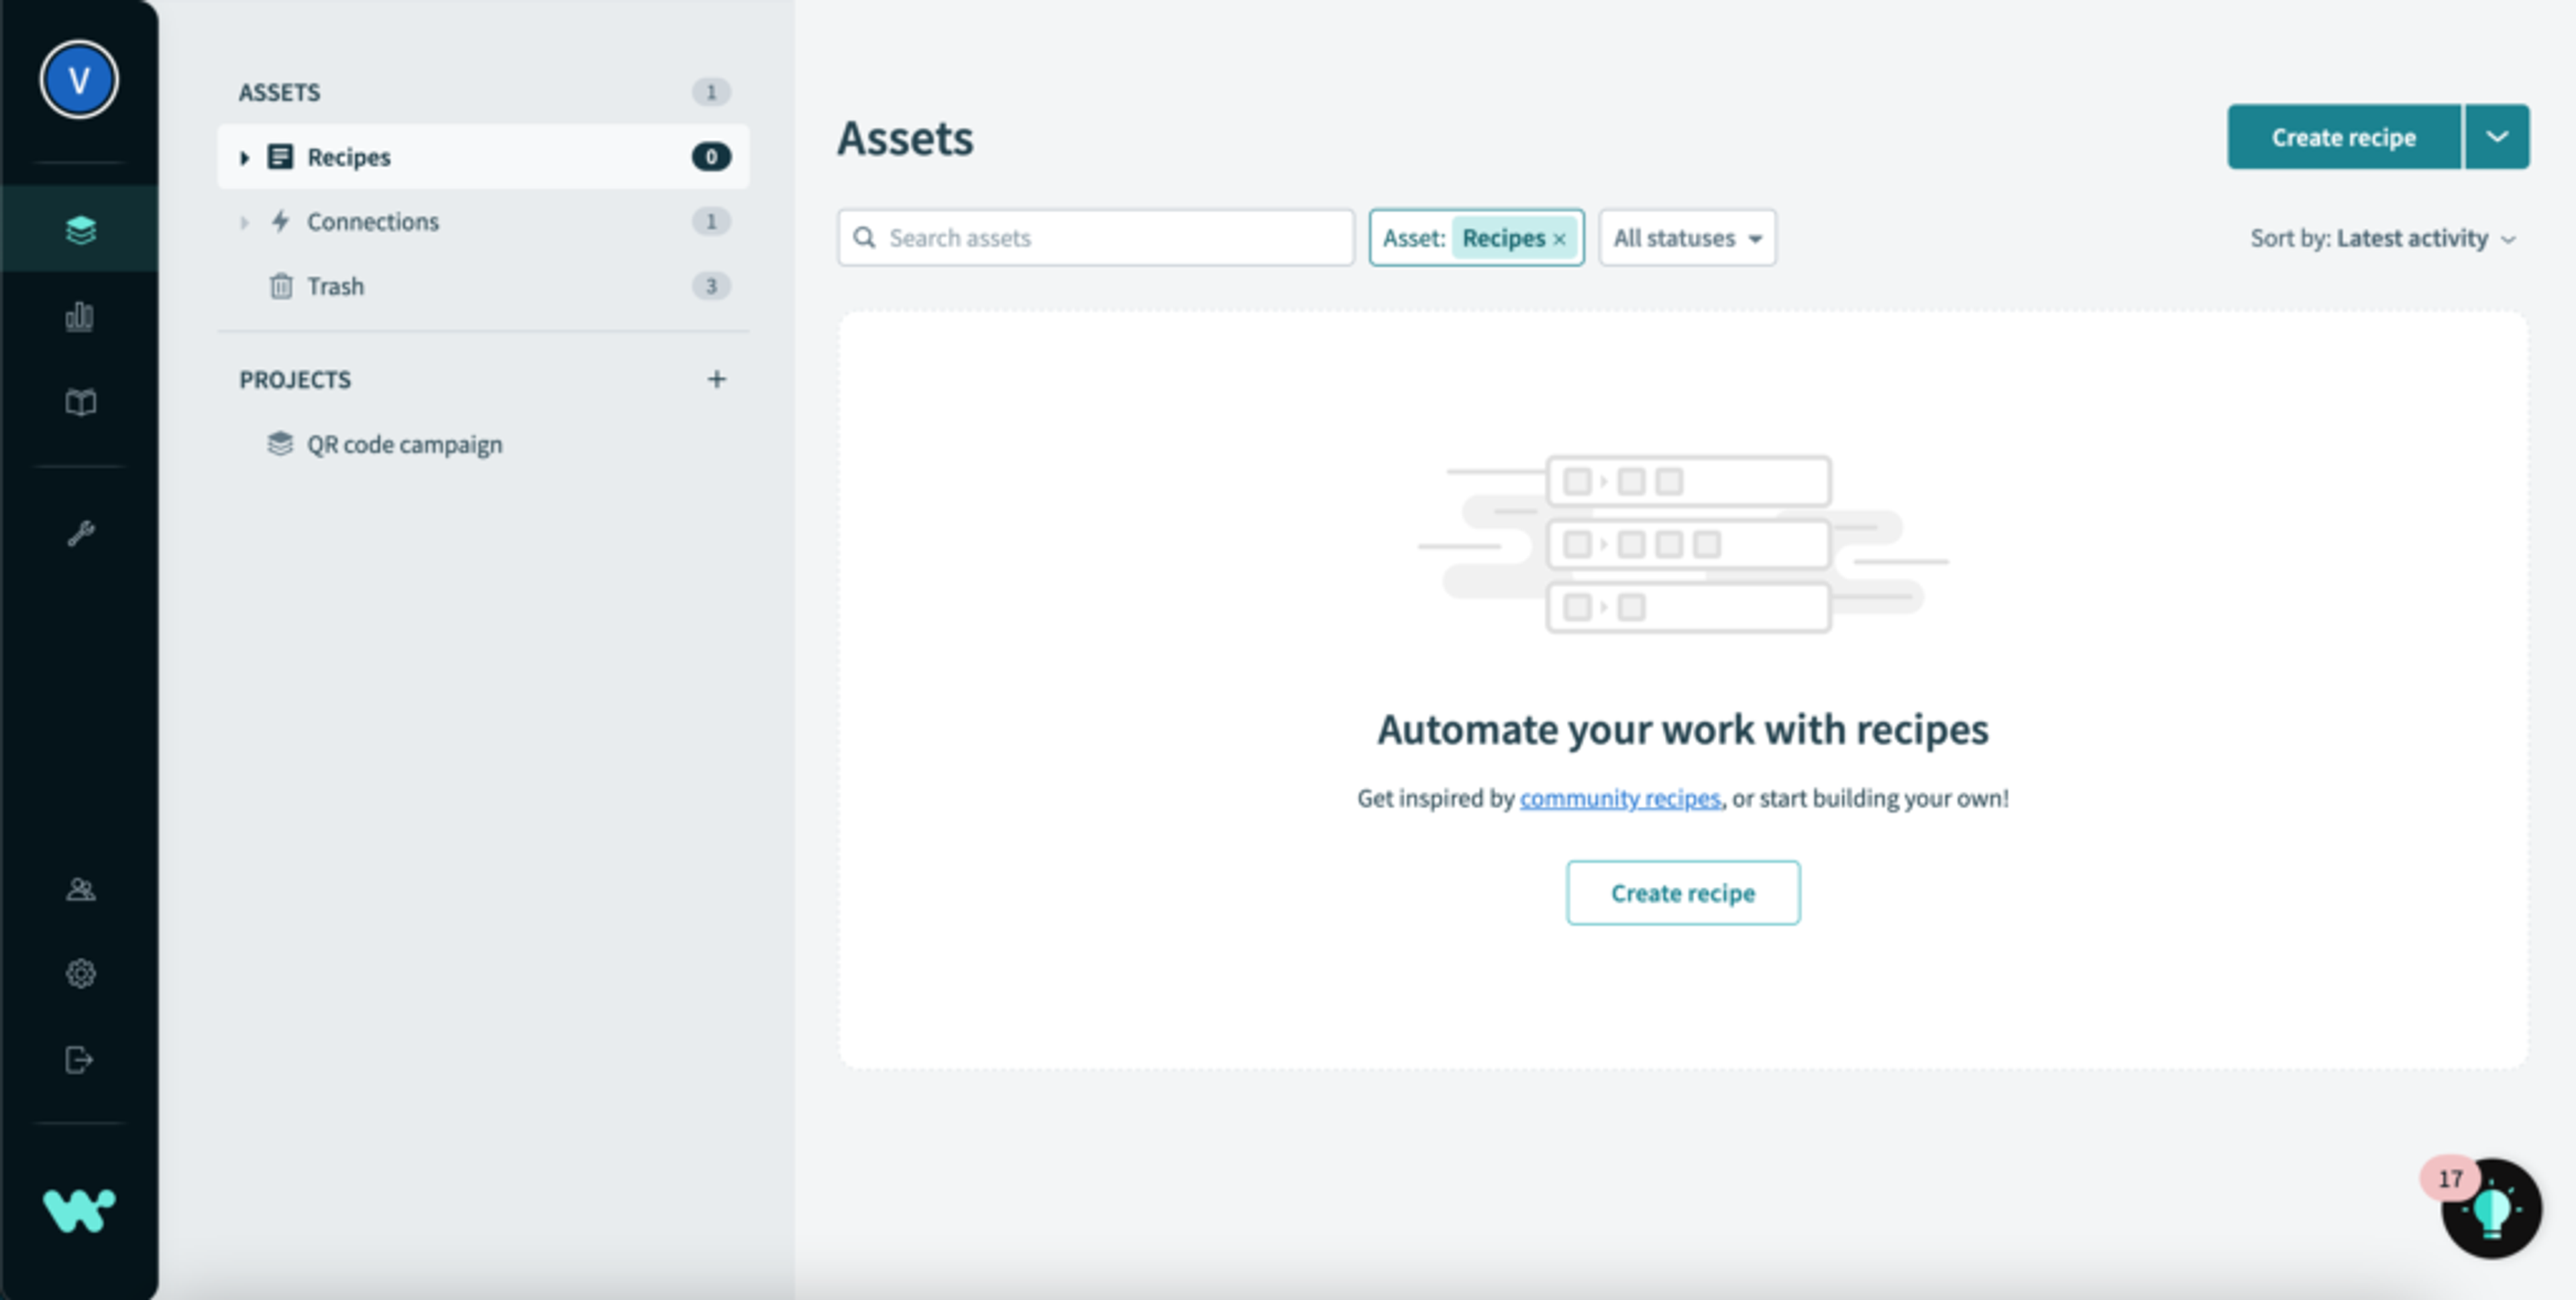Open the Community library book icon
The width and height of the screenshot is (2576, 1300).
80,403
